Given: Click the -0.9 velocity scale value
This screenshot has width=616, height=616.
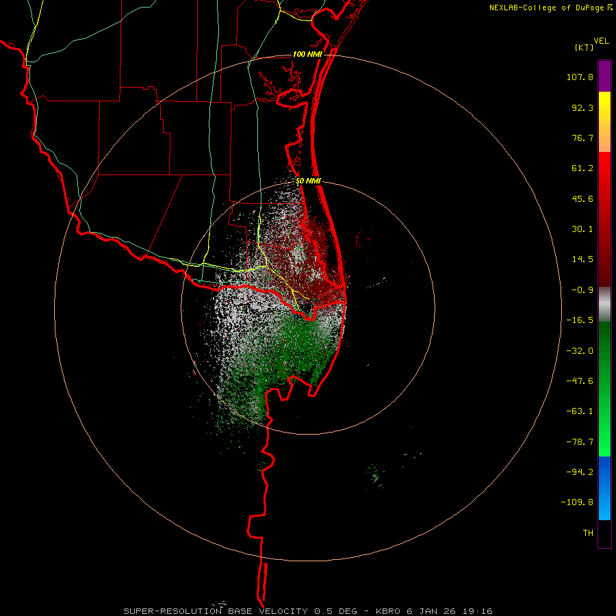Looking at the screenshot, I should coord(582,290).
